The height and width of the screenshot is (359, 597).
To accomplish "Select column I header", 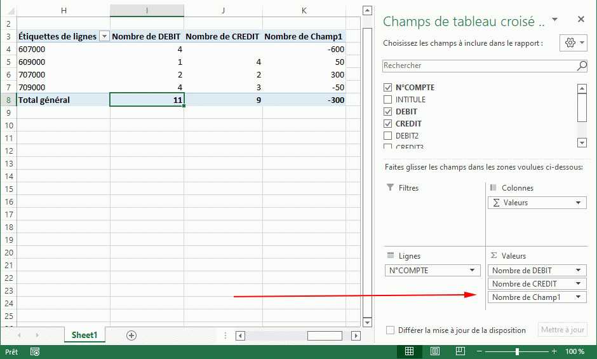I will tap(147, 11).
